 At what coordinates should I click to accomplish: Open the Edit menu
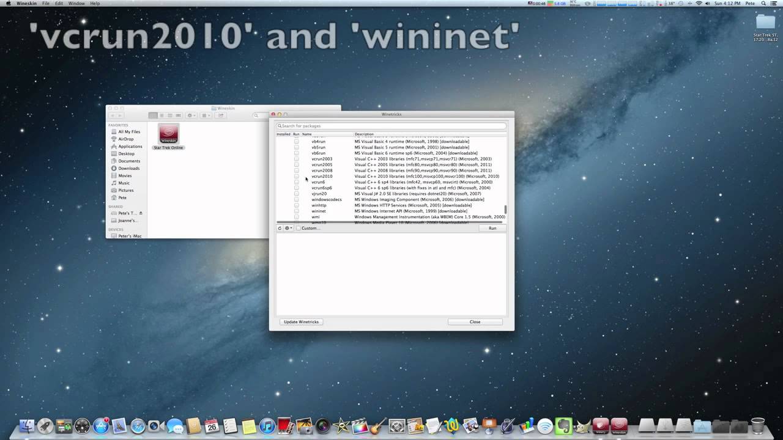(x=59, y=4)
